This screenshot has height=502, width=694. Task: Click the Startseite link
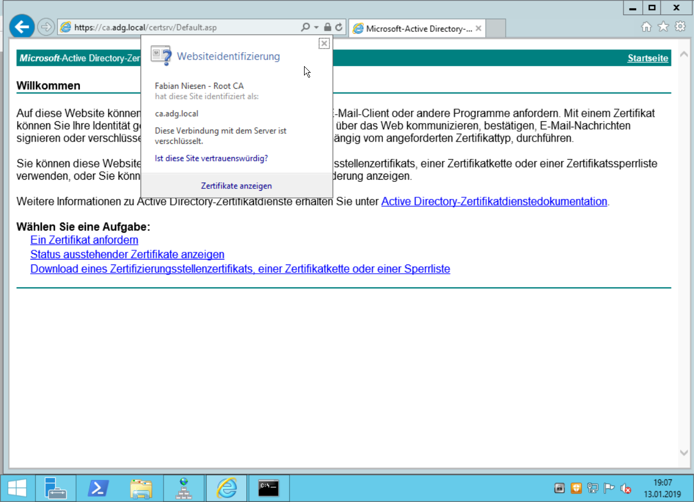point(648,58)
